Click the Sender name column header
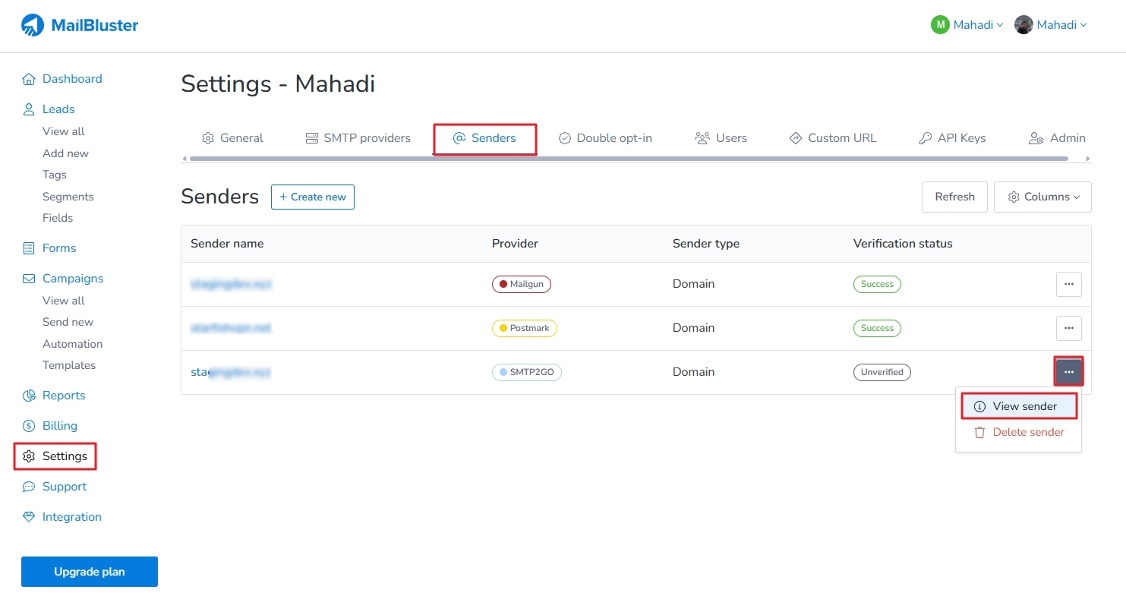Screen dimensions: 1126x596 (x=227, y=244)
